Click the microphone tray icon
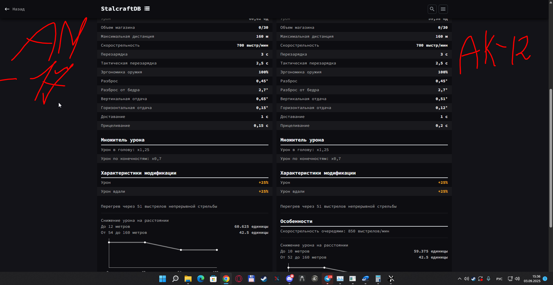The width and height of the screenshot is (553, 285). click(x=488, y=279)
